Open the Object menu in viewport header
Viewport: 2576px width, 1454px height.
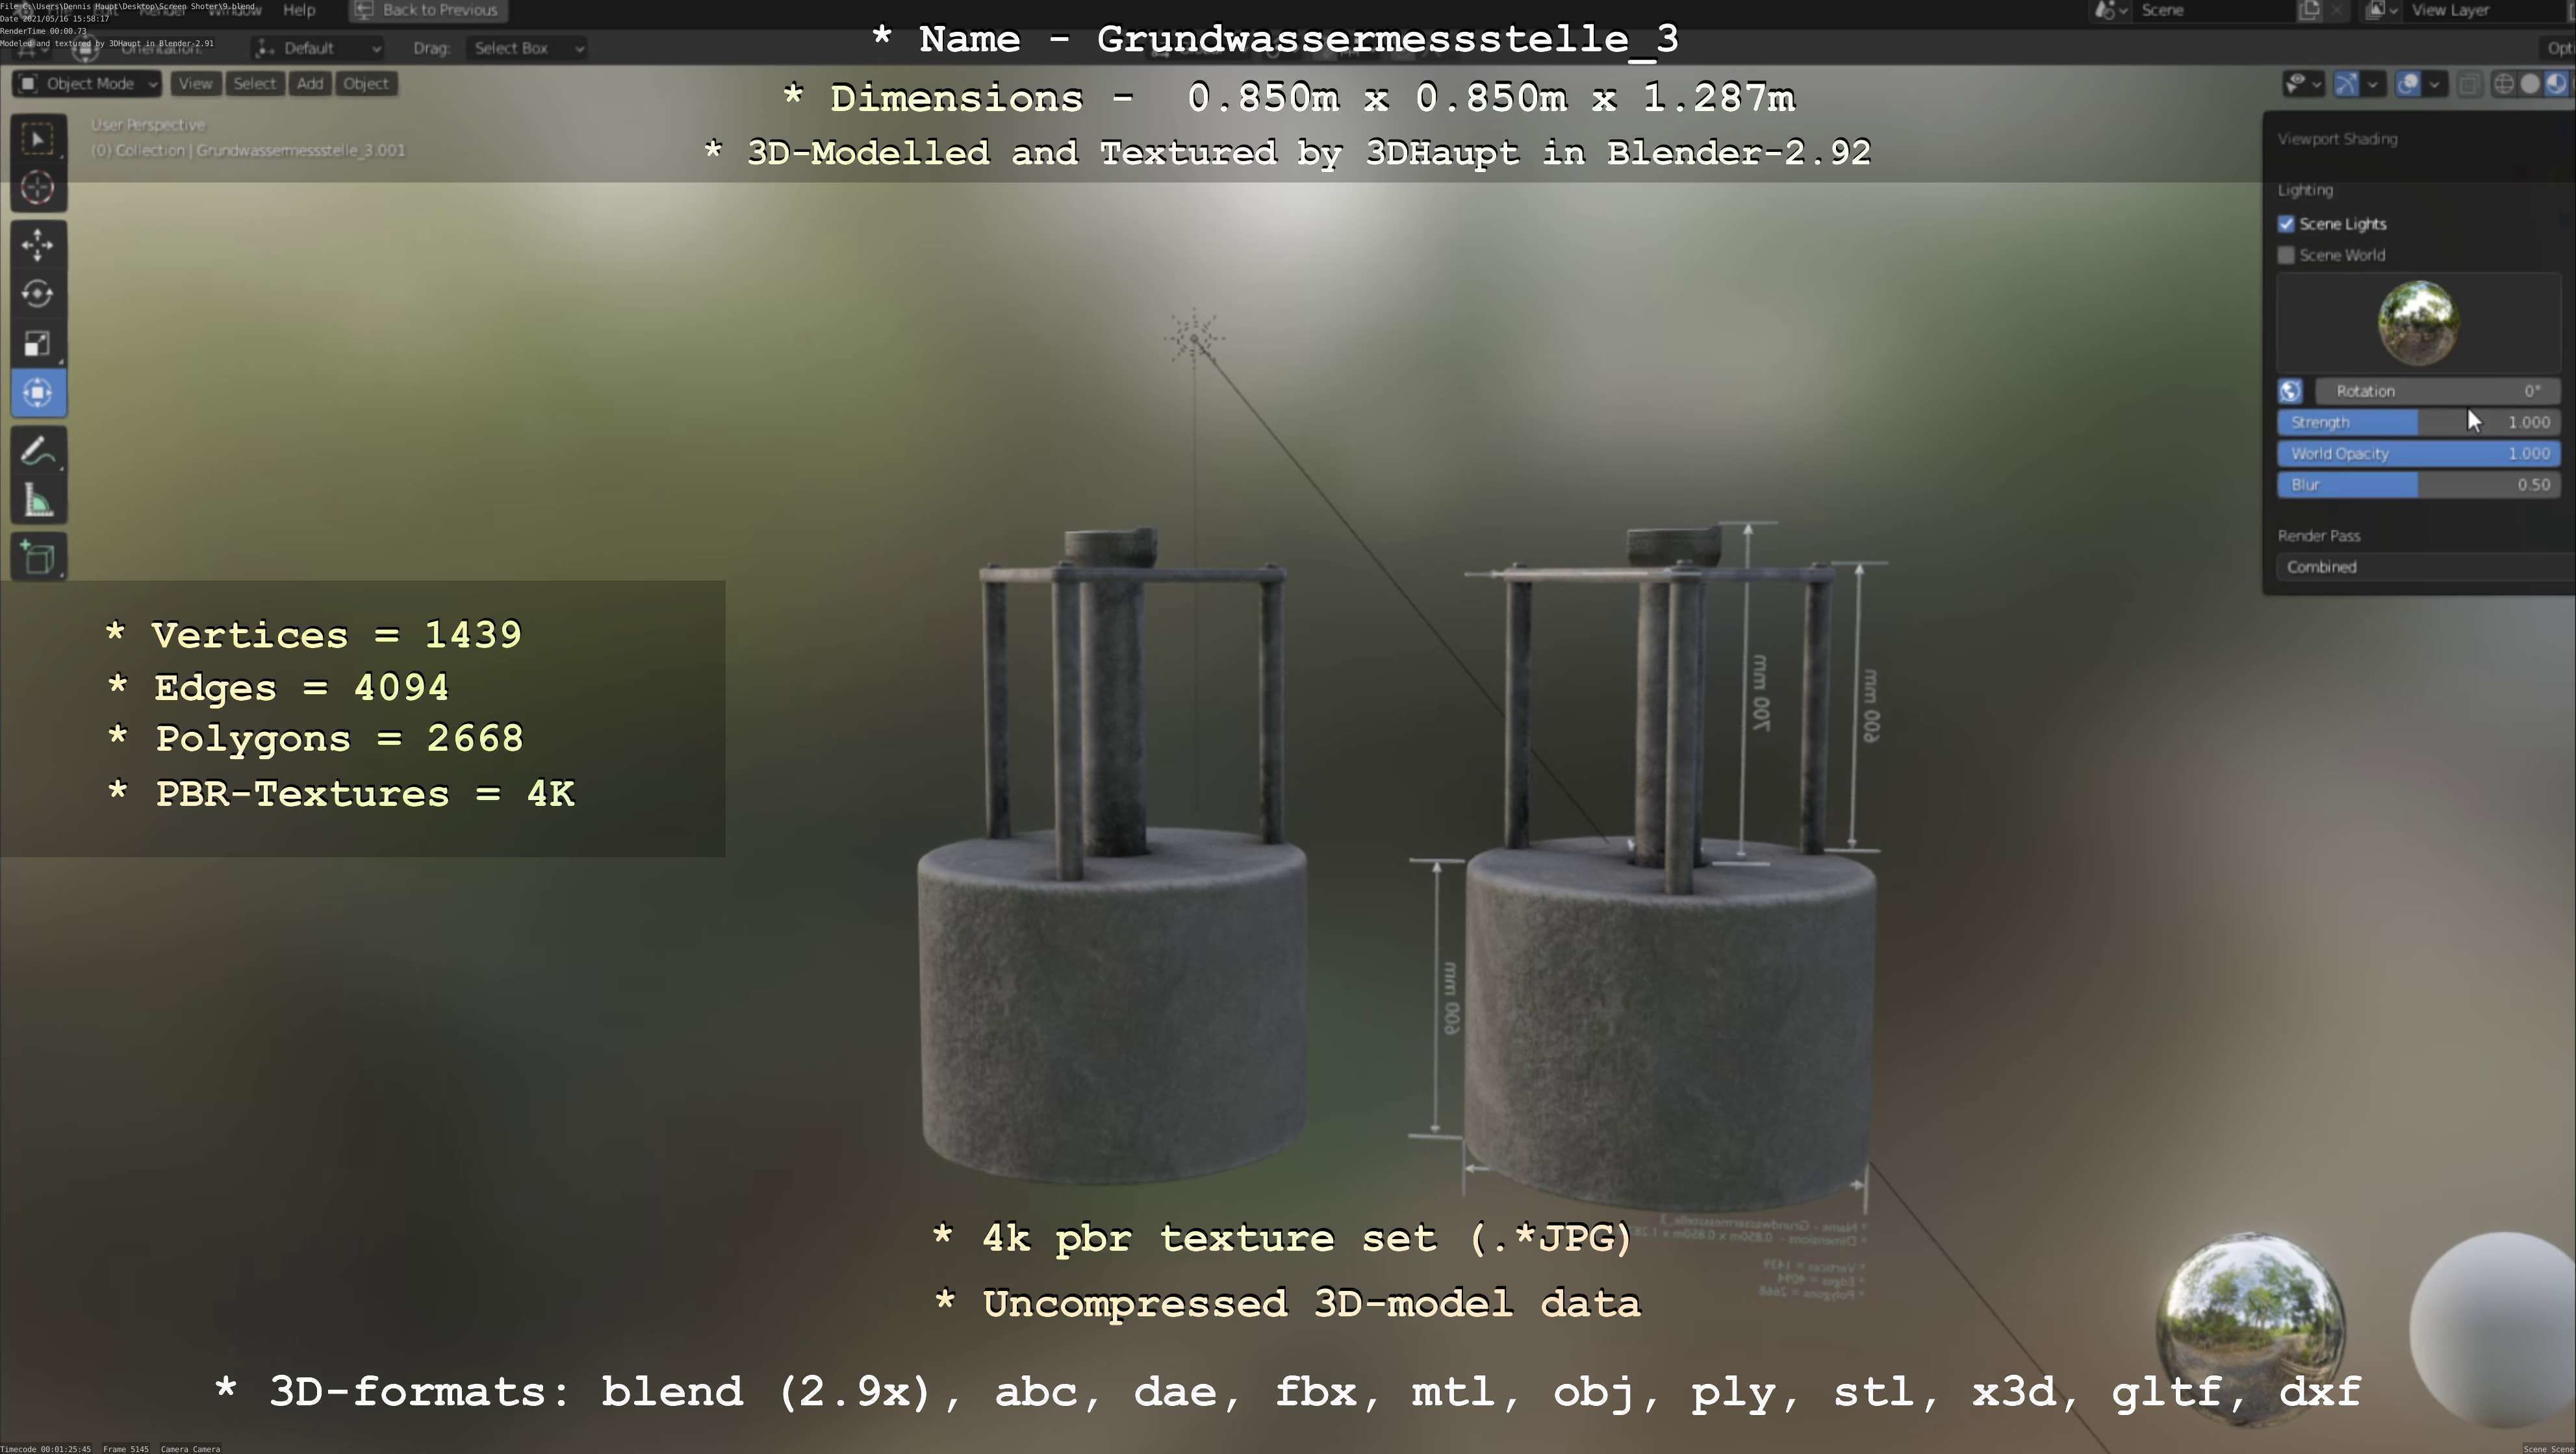[366, 83]
